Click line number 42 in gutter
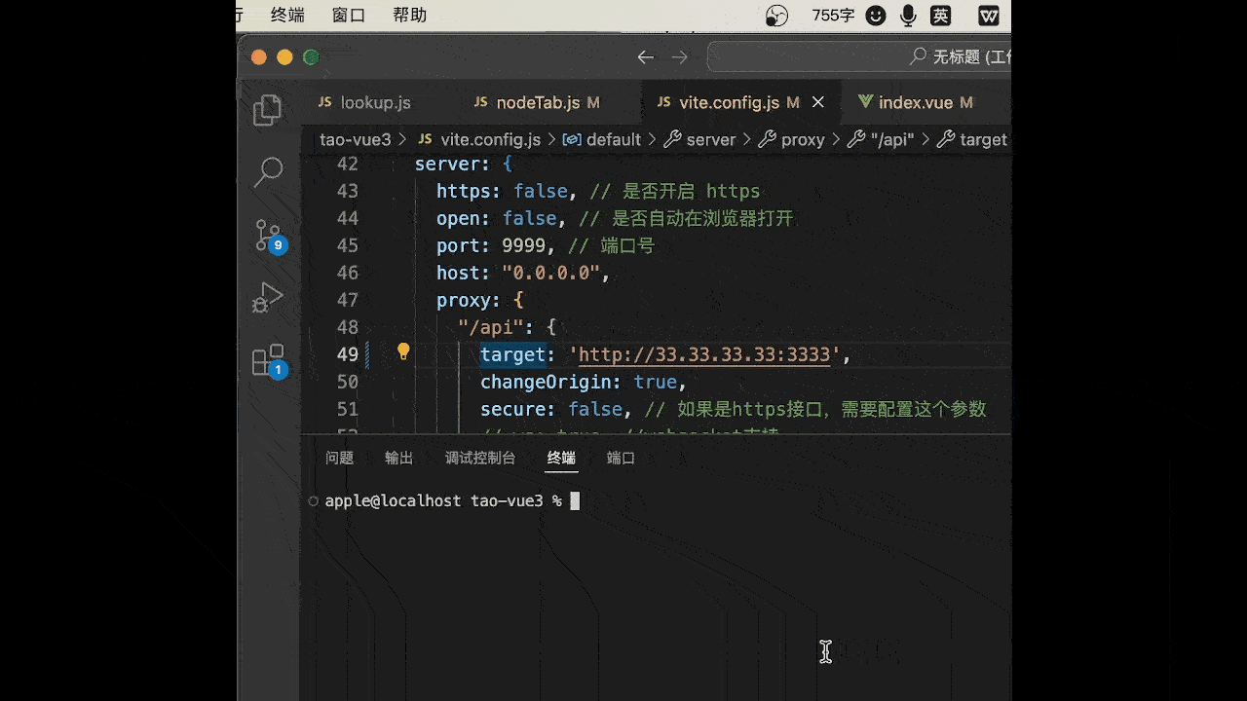 [347, 164]
